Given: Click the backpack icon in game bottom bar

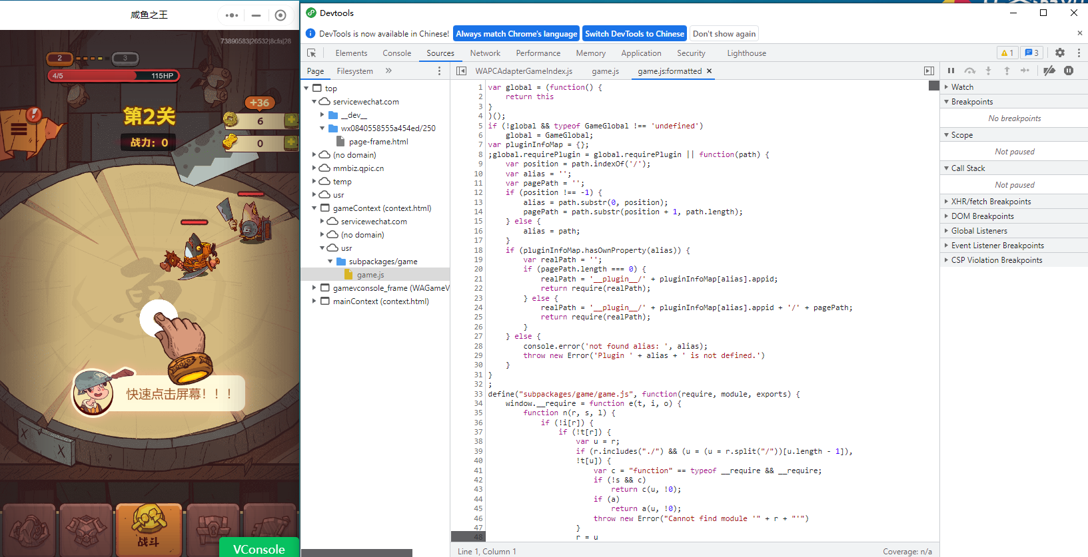Looking at the screenshot, I should tap(213, 531).
